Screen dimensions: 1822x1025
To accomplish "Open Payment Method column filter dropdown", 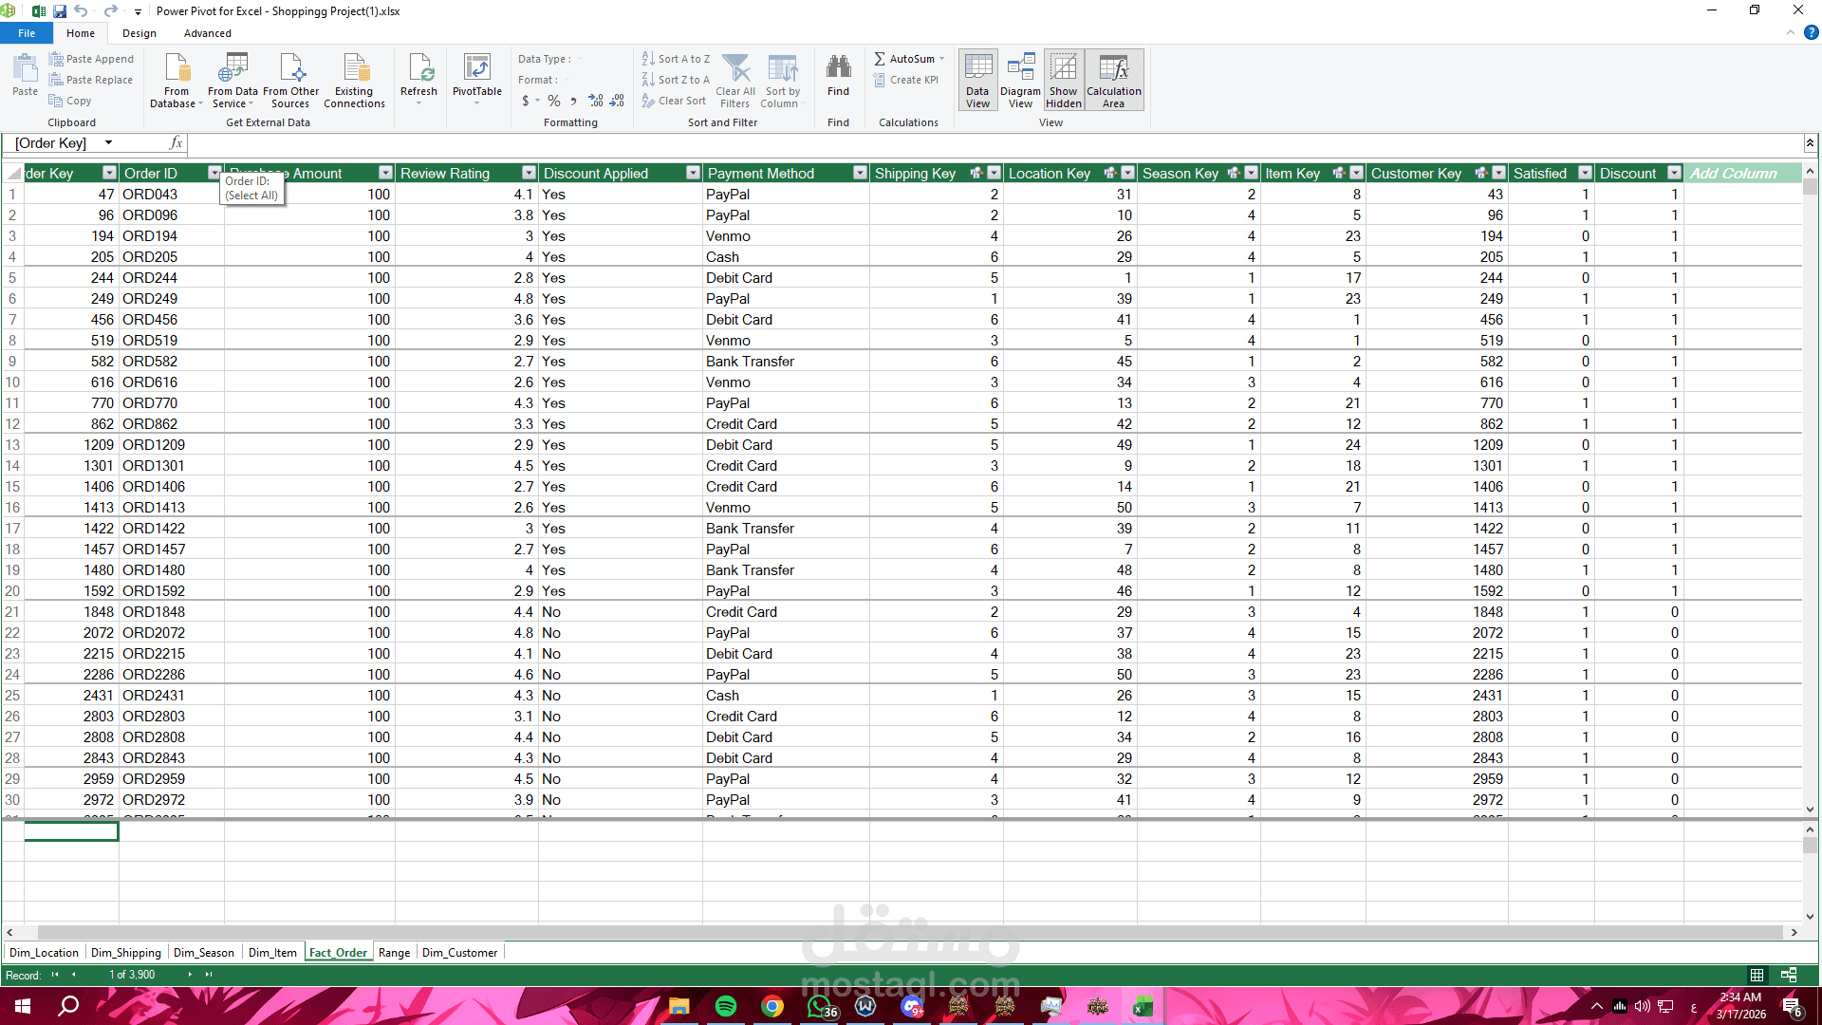I will [860, 173].
